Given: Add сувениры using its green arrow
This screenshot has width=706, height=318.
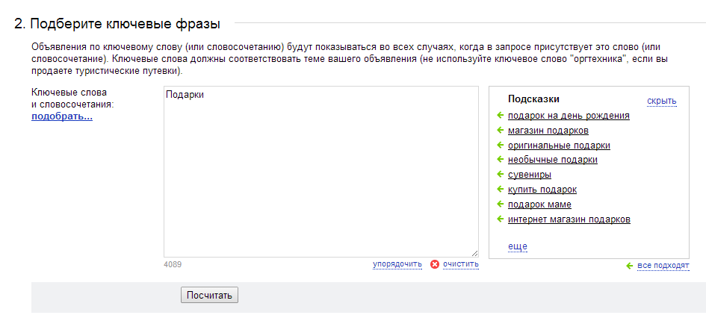Looking at the screenshot, I should pos(500,175).
